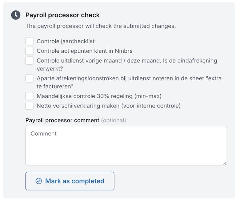Check the "Controle uitdienst vorige maand" box
This screenshot has width=240, height=202.
coord(29,61)
